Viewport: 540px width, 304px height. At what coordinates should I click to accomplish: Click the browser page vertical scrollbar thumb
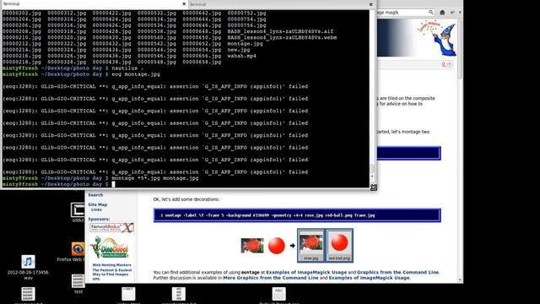460,48
